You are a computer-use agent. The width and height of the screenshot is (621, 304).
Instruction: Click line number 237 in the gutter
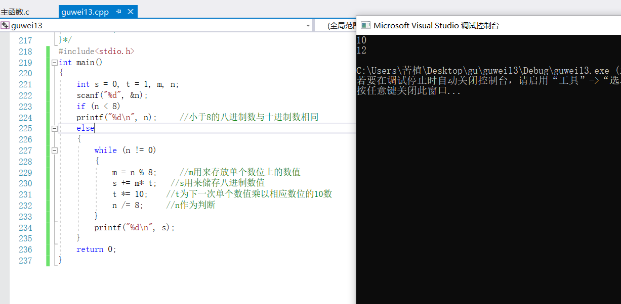coord(25,261)
